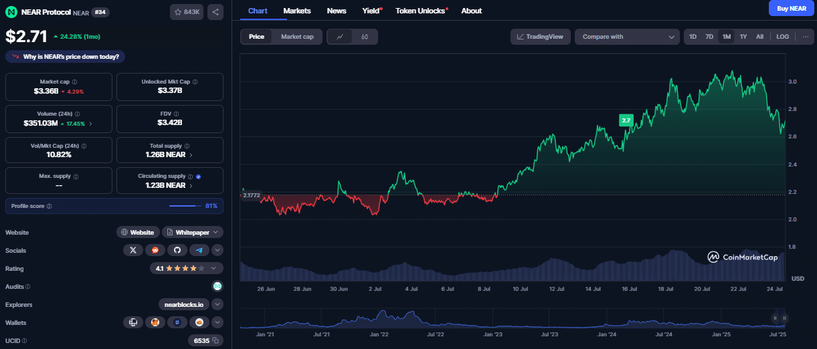This screenshot has height=349, width=817.
Task: Click the Profile score 81% progress bar
Action: pos(185,206)
